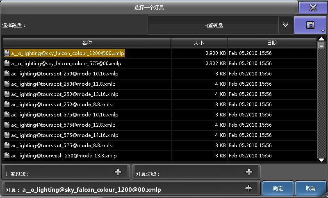328x198 pixels.
Task: Click the 厂家过滤 manufacturer filter field
Action: click(66, 172)
